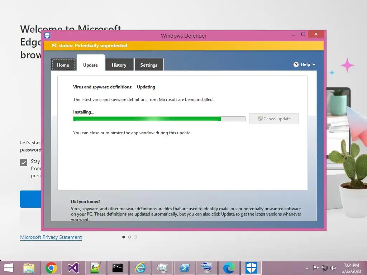Open Visual Studio from the taskbar
The image size is (367, 275).
pos(73,268)
